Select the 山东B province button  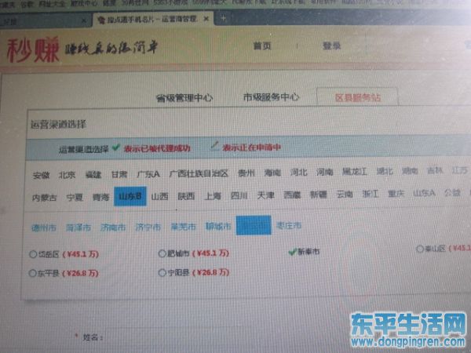click(x=129, y=197)
